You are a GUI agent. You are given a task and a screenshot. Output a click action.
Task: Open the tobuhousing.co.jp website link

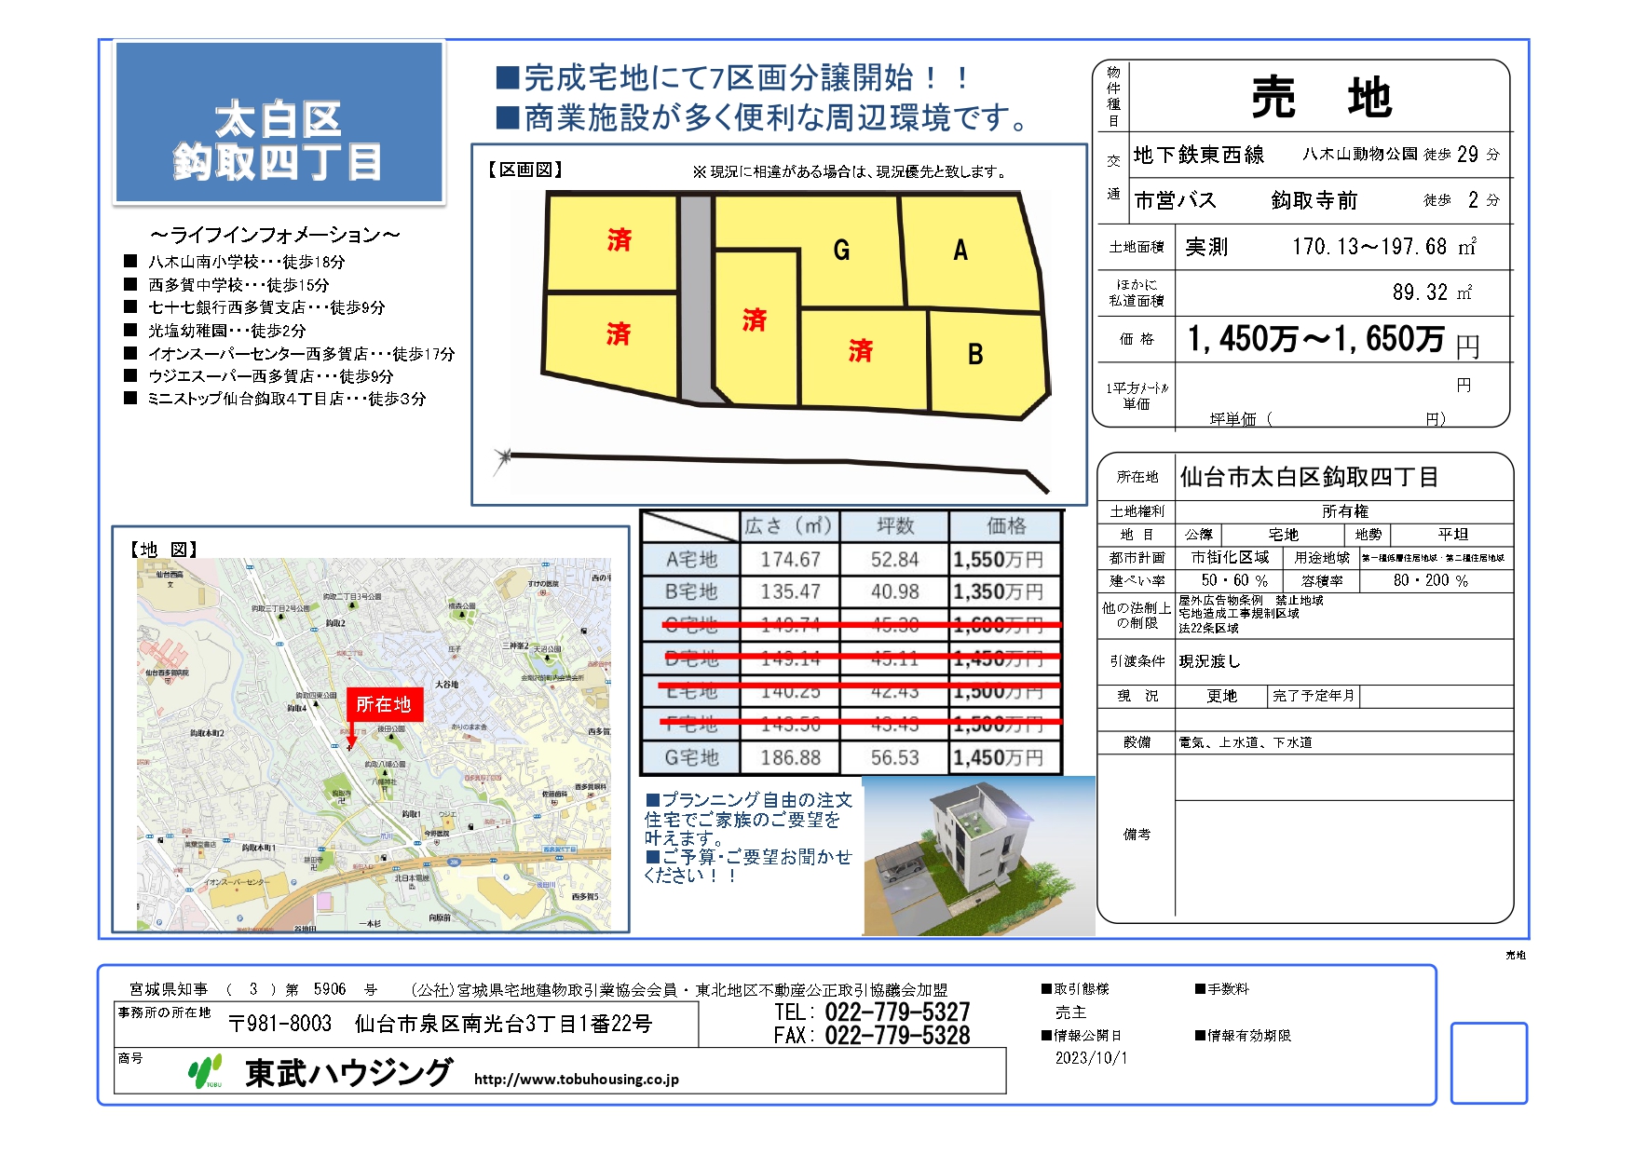tap(576, 1080)
